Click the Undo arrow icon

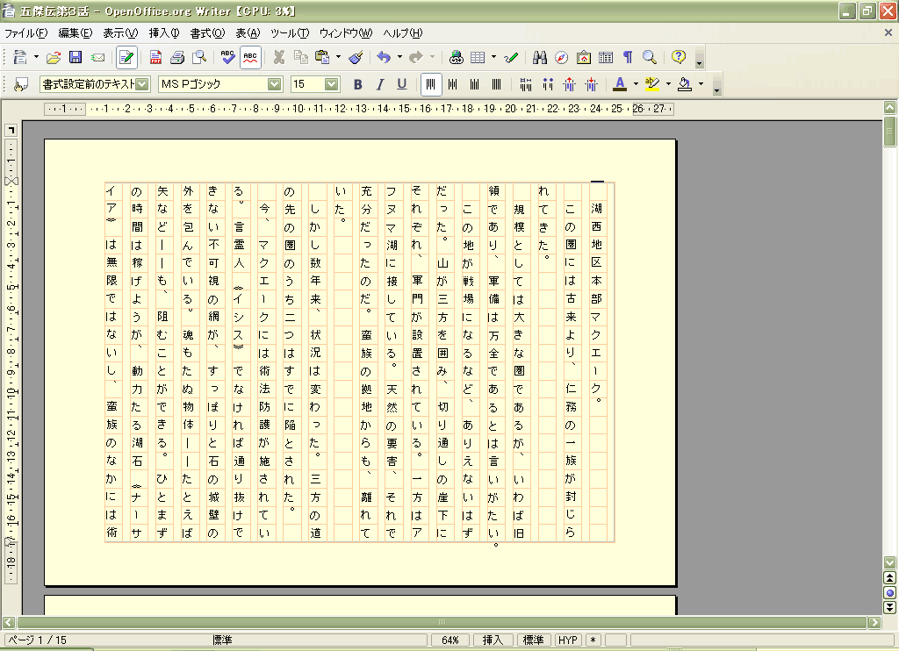pyautogui.click(x=385, y=57)
